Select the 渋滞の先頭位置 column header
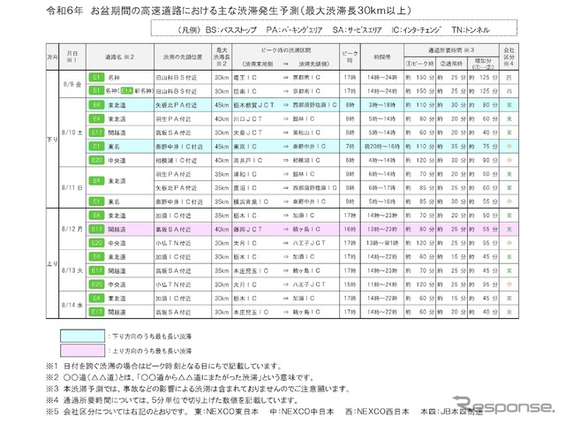The image size is (565, 424). [183, 57]
